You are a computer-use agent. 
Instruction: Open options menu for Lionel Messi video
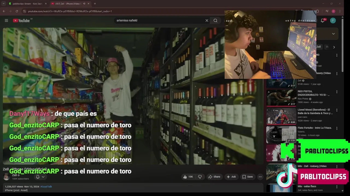[x=337, y=110]
